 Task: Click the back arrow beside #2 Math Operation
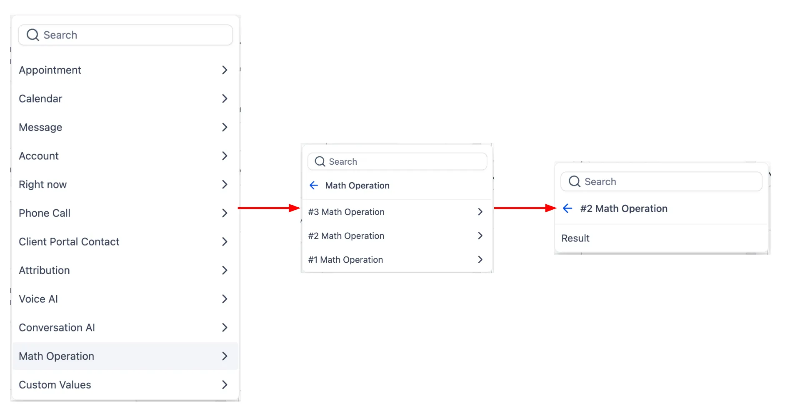pos(567,208)
